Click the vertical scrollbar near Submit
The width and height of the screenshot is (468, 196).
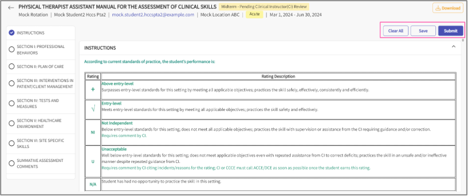point(463,40)
